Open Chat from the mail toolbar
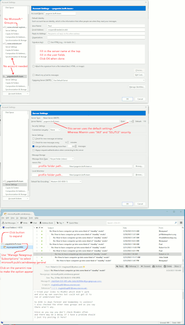 (34, 223)
